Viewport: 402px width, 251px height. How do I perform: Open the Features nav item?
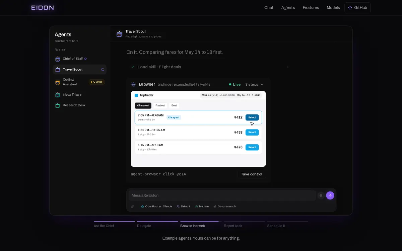pyautogui.click(x=311, y=8)
